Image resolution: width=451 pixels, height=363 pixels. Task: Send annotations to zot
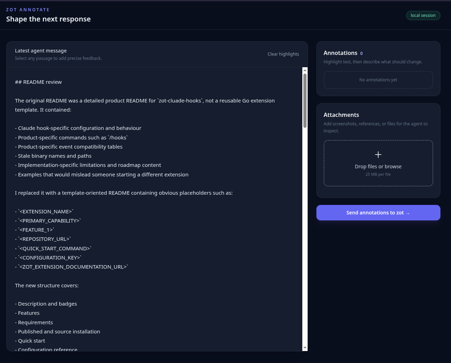click(378, 213)
